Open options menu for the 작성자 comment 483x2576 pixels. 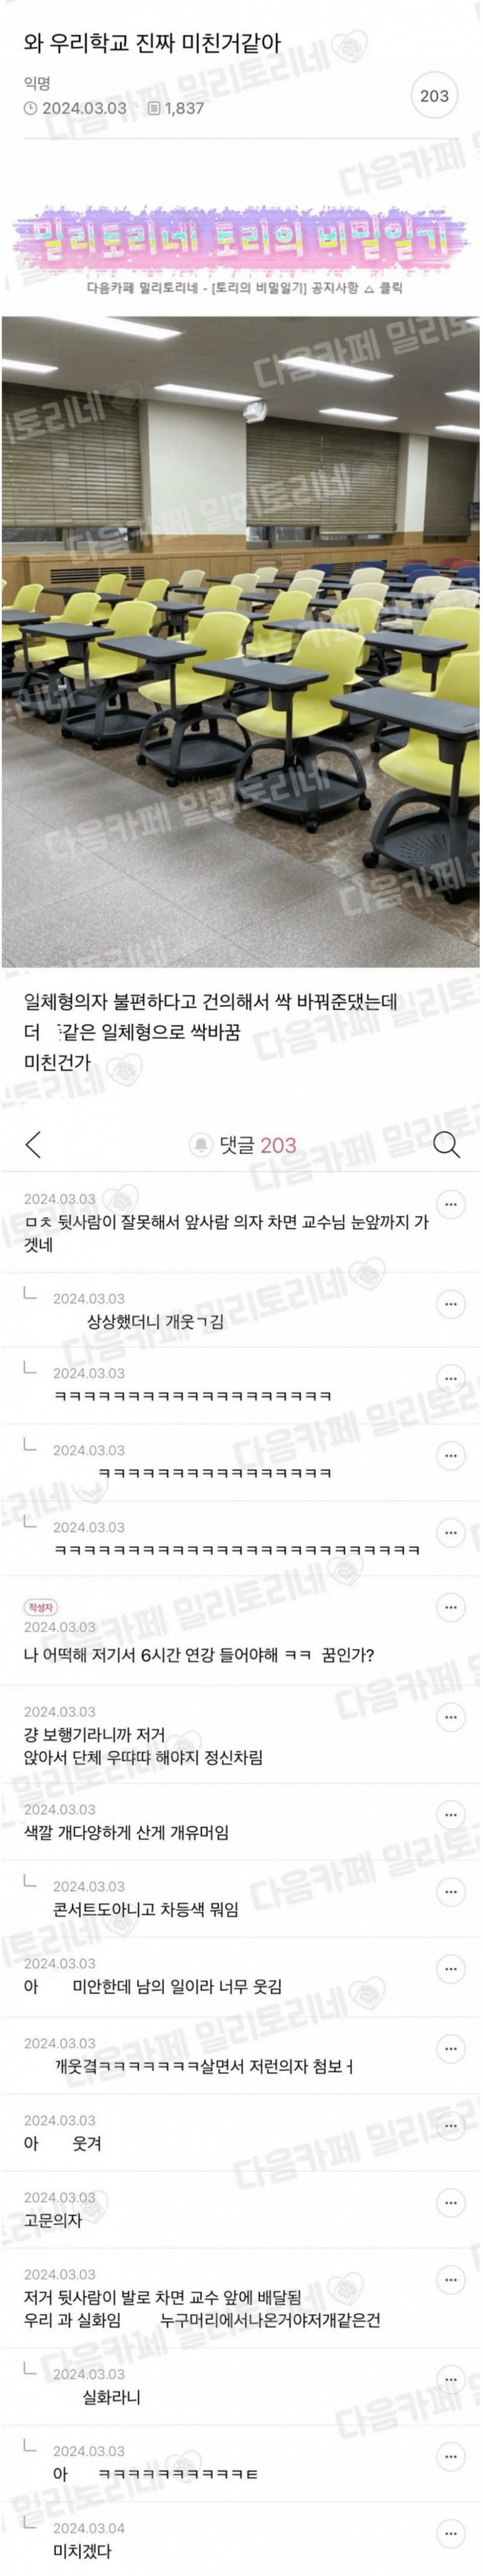coord(451,1607)
